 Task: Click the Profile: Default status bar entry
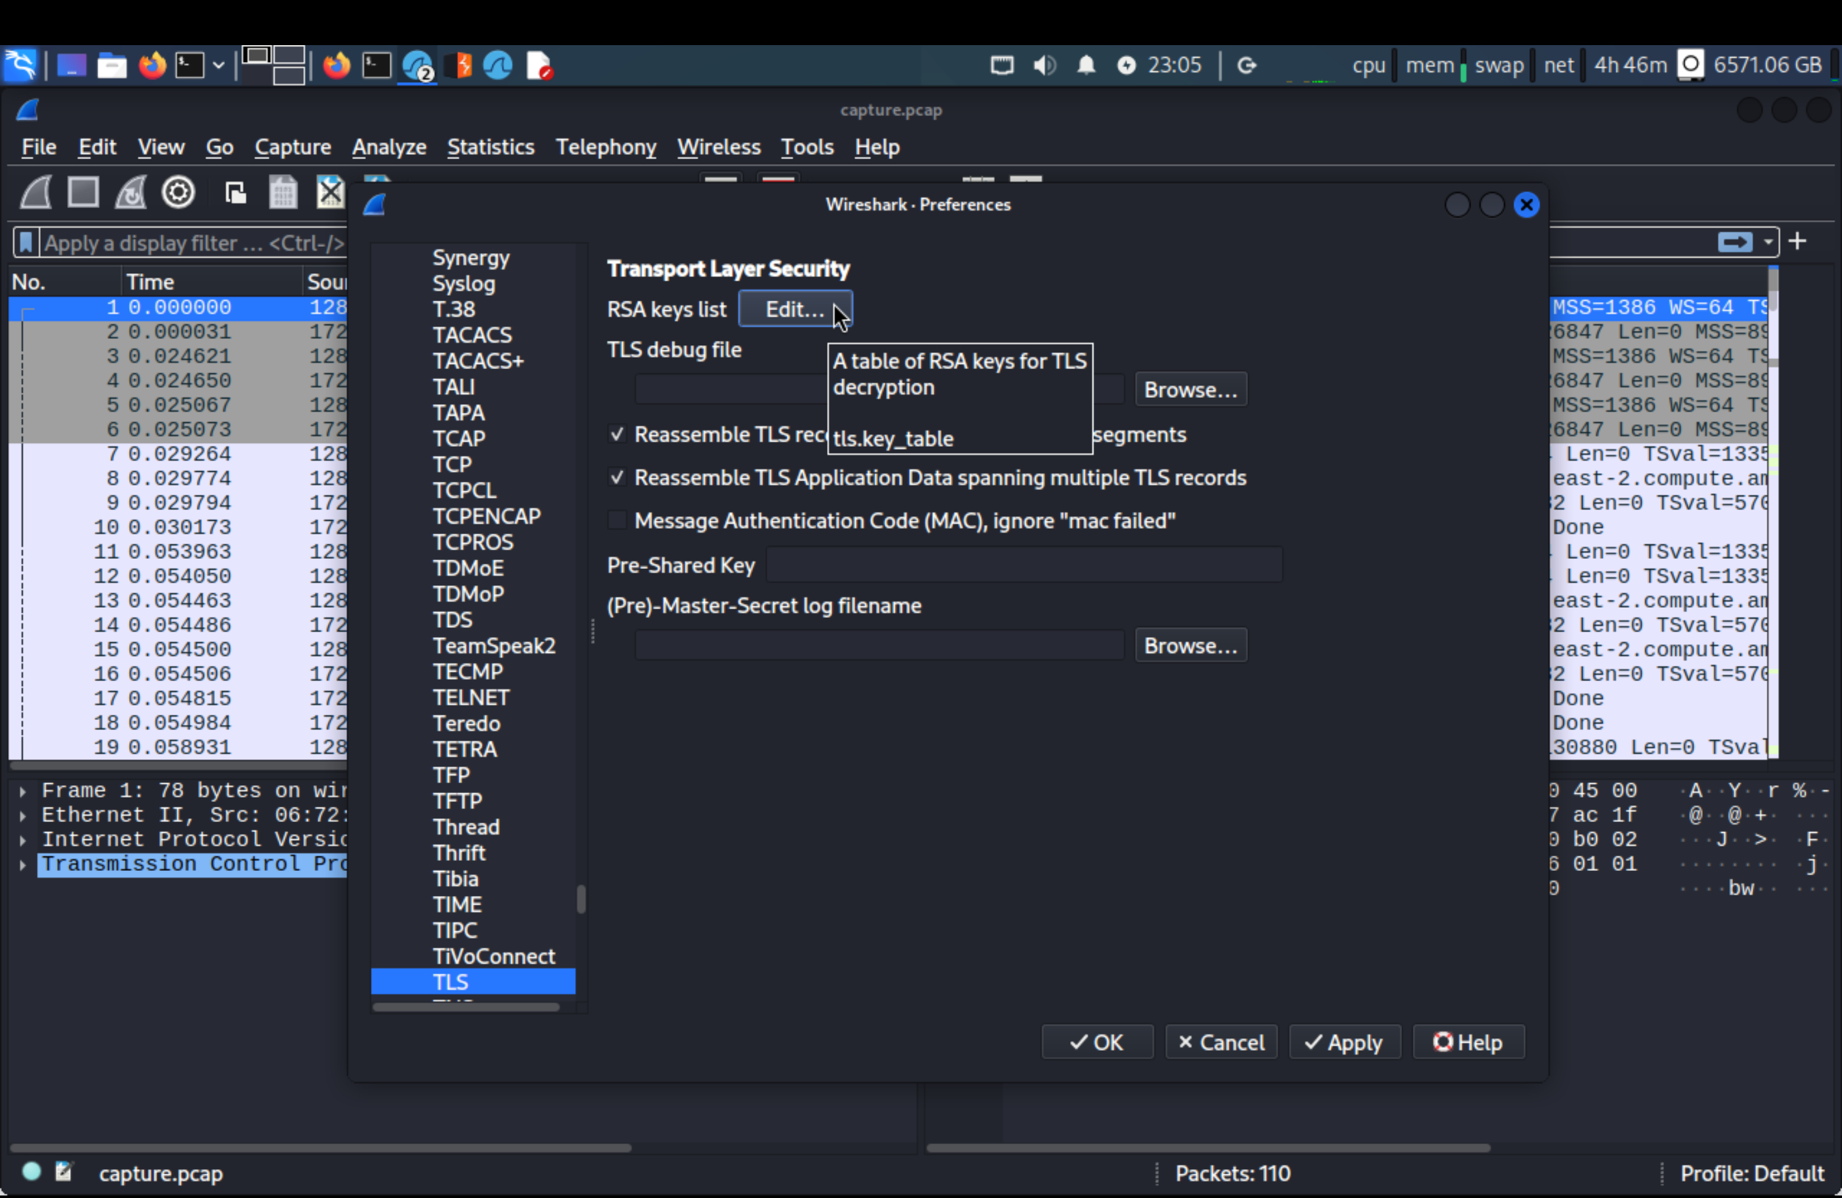point(1751,1173)
